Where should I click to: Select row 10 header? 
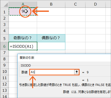[4, 72]
